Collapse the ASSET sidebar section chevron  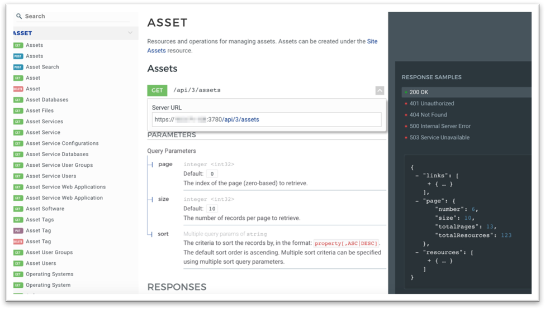130,33
